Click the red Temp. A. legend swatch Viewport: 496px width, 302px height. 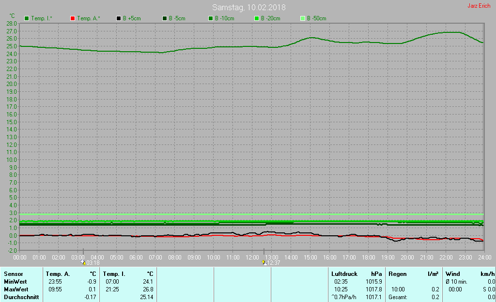coord(73,18)
